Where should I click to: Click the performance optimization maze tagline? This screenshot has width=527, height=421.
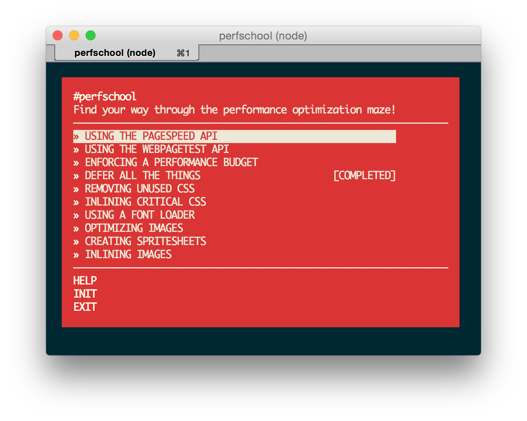(234, 110)
